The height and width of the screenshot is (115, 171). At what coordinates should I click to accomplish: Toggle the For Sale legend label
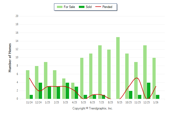[69, 7]
